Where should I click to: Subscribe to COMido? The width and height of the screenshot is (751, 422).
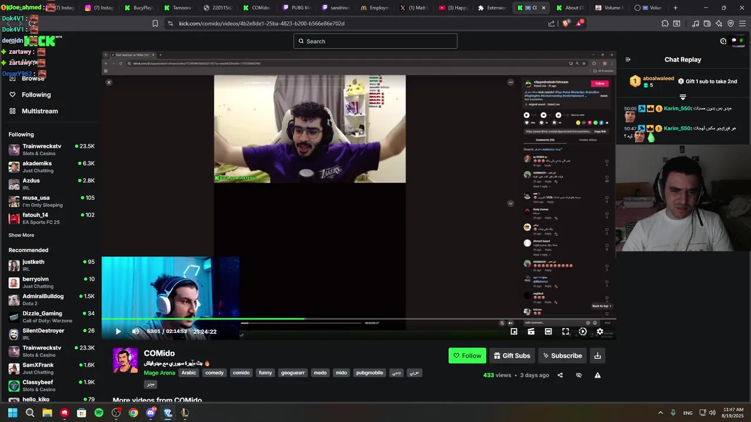point(562,356)
